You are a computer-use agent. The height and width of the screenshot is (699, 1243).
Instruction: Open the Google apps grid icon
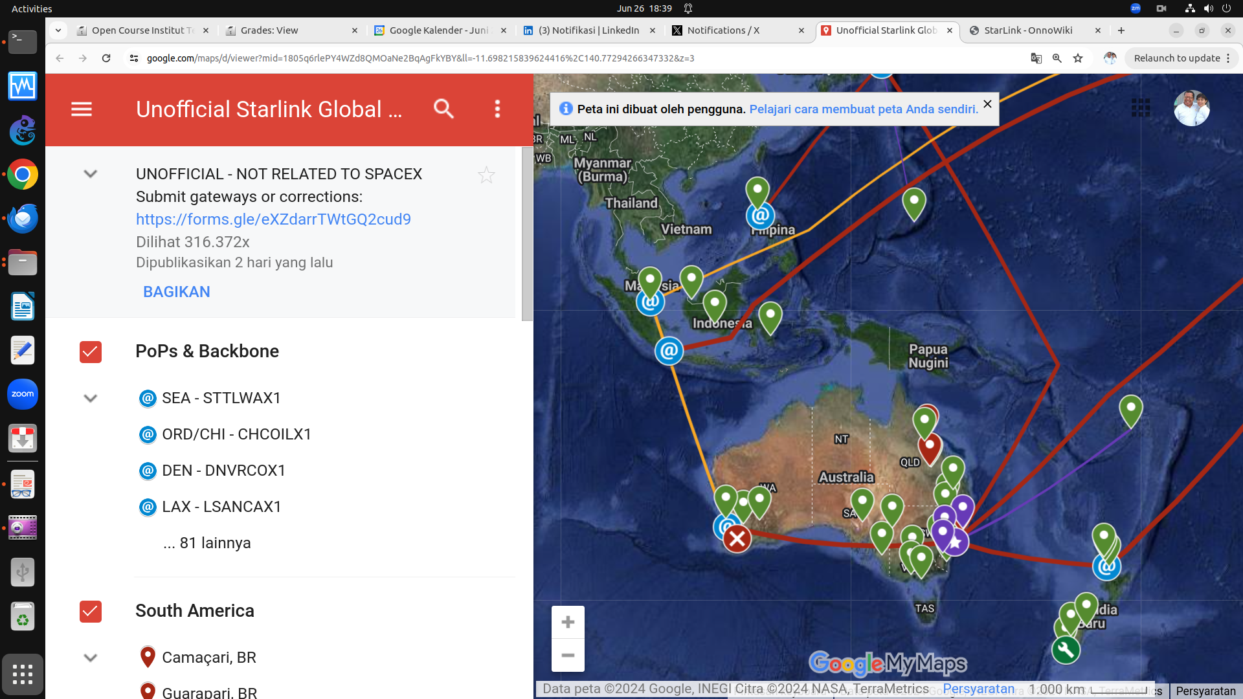pyautogui.click(x=1141, y=108)
